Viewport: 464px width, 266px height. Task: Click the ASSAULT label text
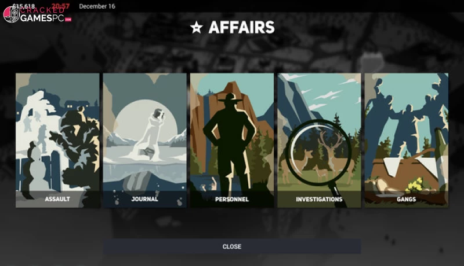click(x=57, y=199)
